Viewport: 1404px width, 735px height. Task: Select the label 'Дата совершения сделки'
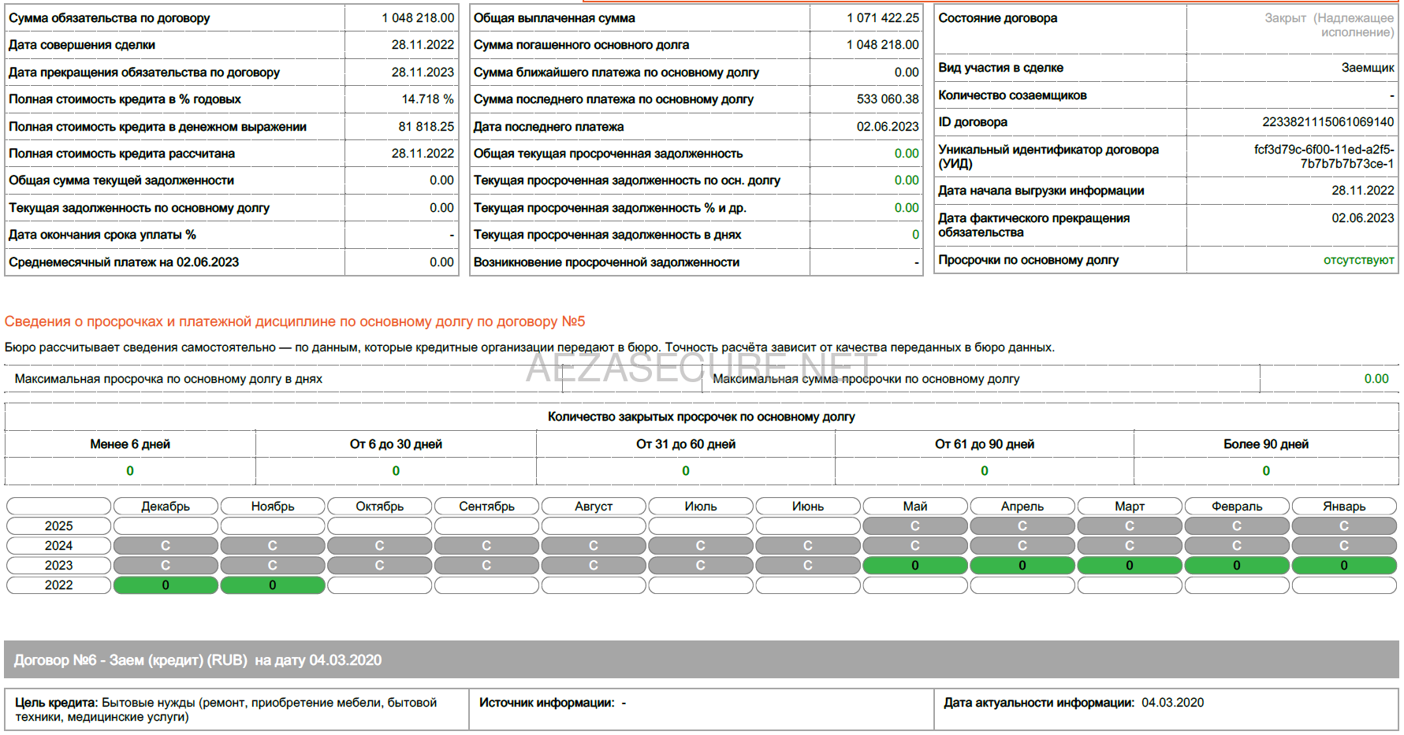tap(82, 45)
